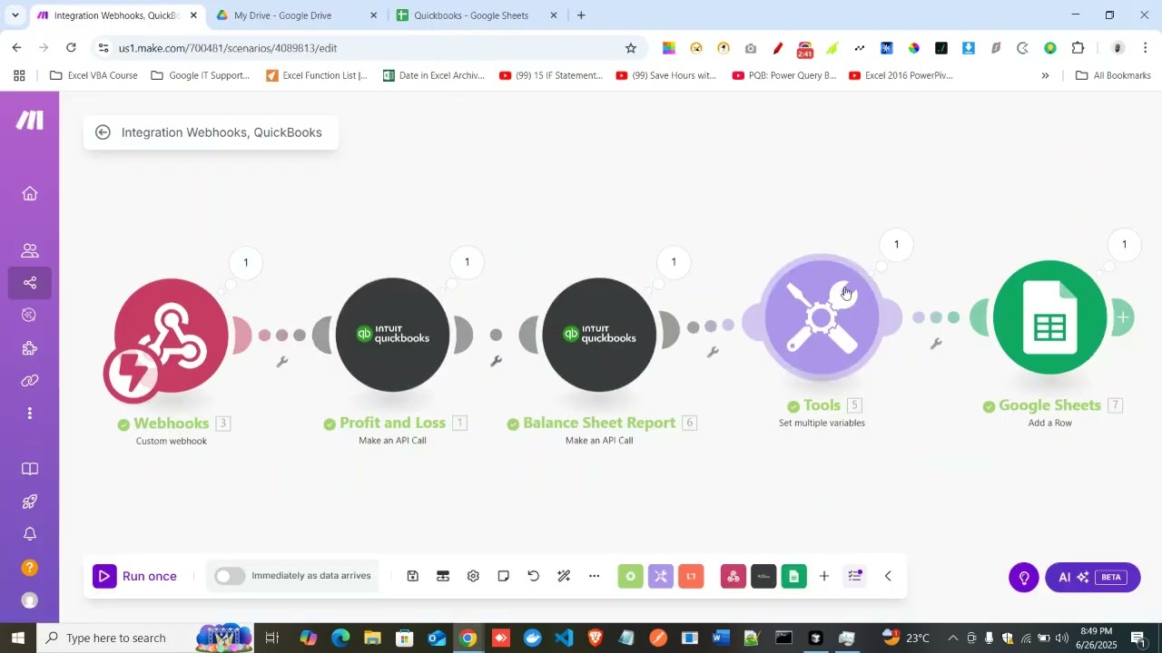Click Run once button

pyautogui.click(x=136, y=576)
